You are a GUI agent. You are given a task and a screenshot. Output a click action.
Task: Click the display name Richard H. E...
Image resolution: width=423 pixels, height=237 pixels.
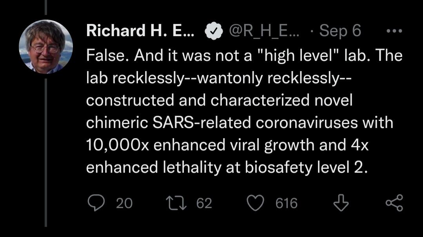(x=140, y=31)
